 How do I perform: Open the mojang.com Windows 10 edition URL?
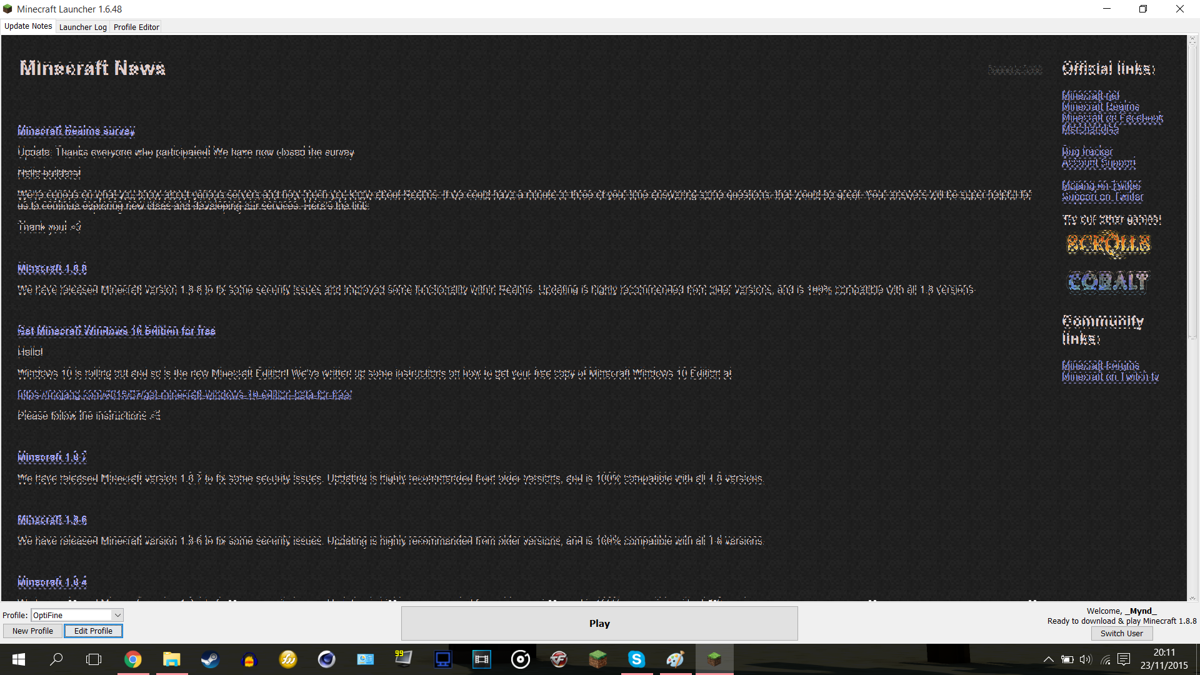pyautogui.click(x=184, y=394)
